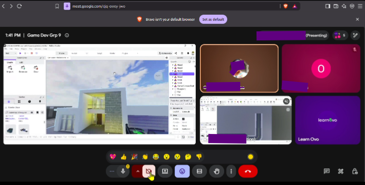365x185 pixels.
Task: Expand video settings with up chevron
Action: tap(137, 171)
